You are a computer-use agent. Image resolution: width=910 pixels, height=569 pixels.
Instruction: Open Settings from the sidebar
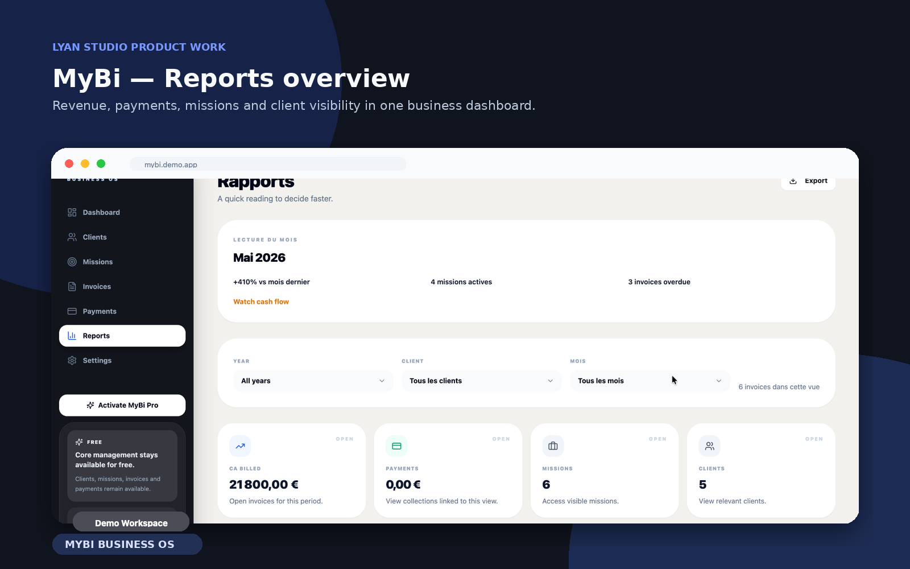coord(122,361)
